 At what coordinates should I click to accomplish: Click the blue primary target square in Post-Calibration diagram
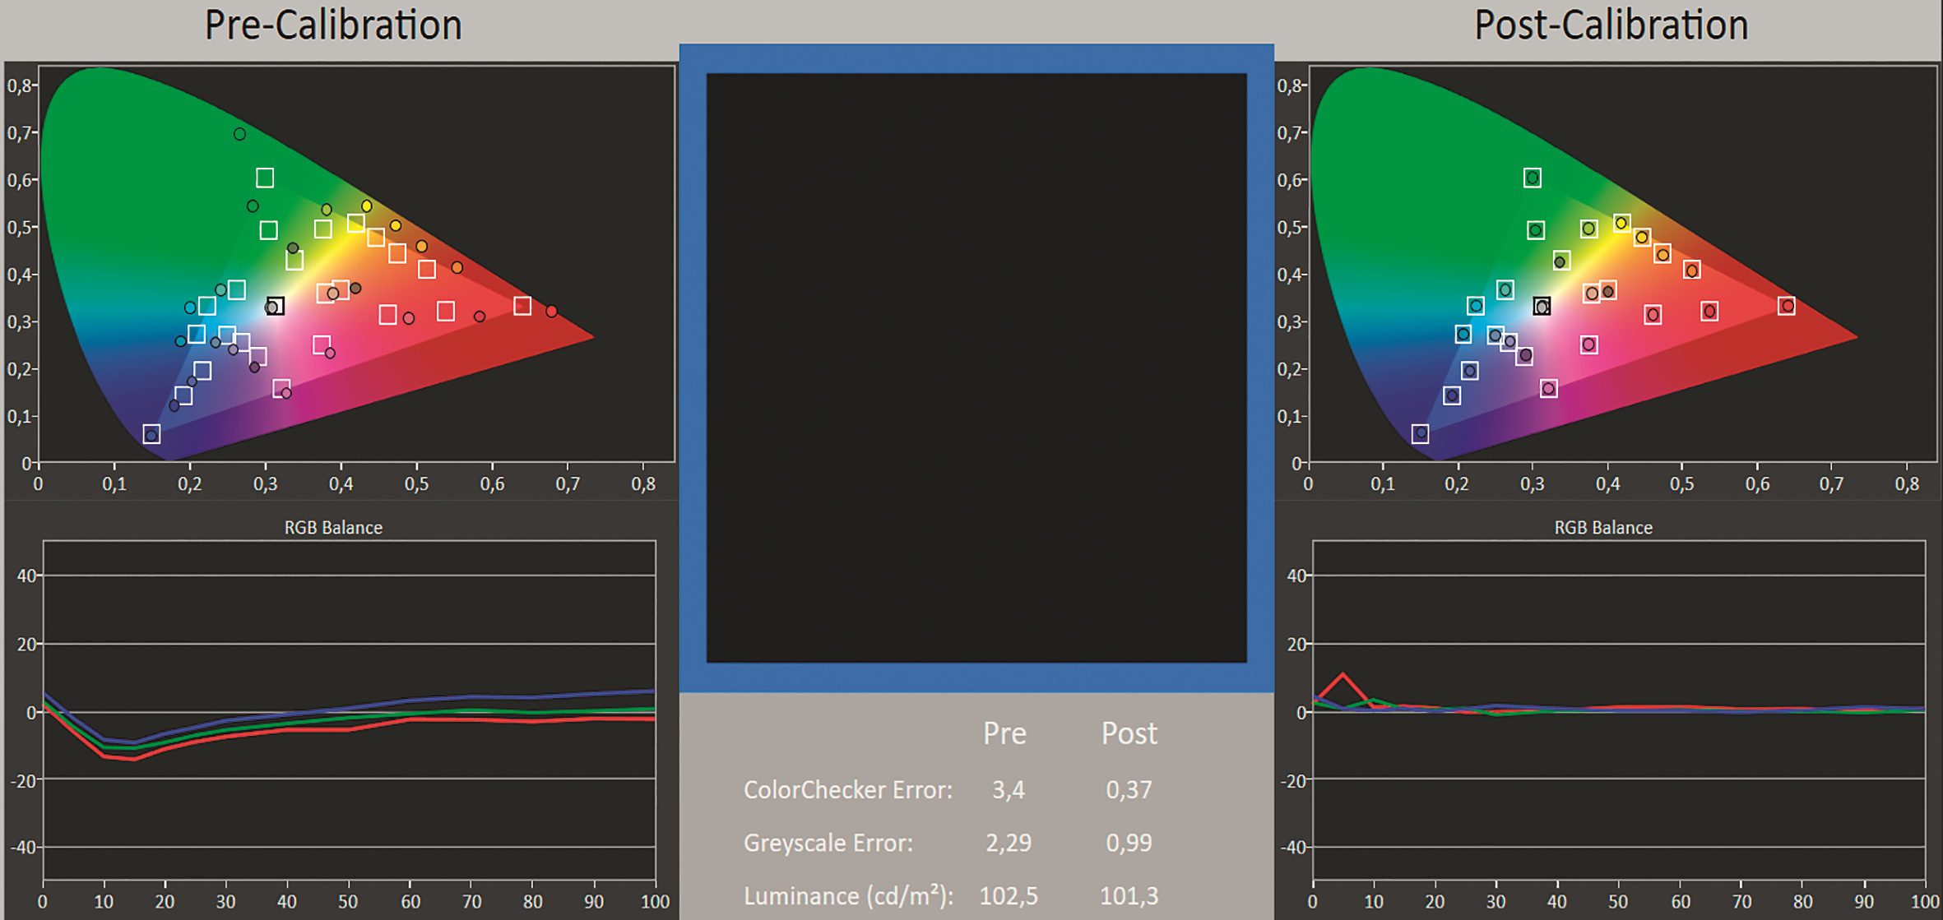(x=1420, y=433)
